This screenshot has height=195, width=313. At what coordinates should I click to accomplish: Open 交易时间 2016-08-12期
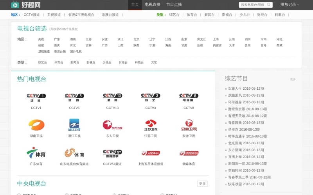pos(246,170)
